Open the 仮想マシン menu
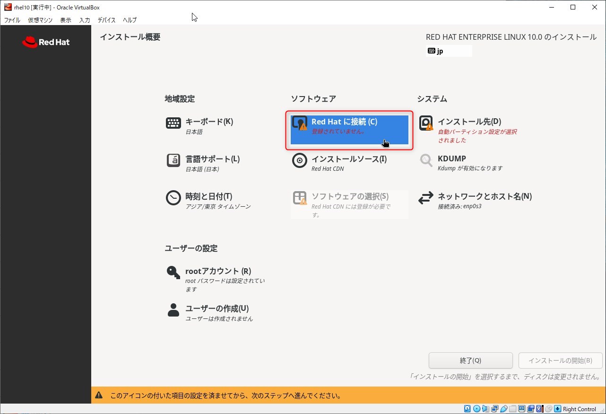 coord(40,20)
